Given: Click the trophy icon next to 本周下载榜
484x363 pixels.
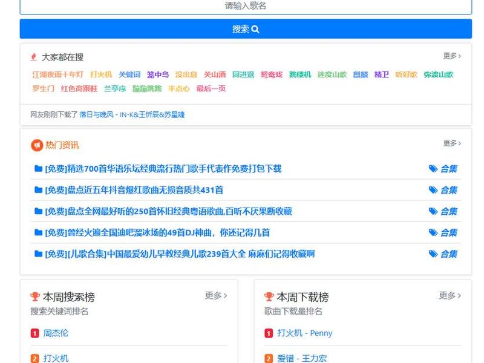Looking at the screenshot, I should 269,296.
